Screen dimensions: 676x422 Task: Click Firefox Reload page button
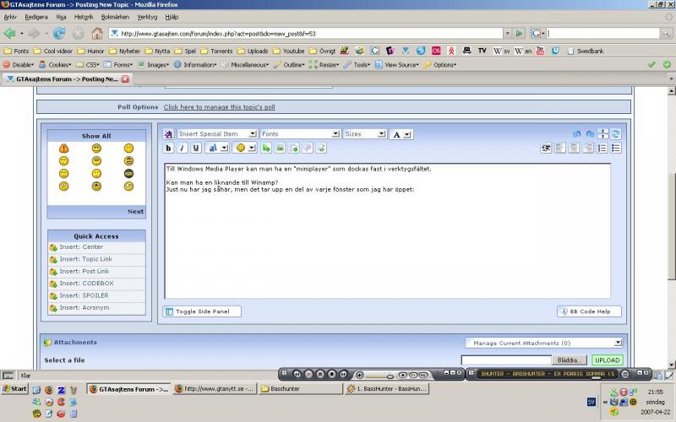[x=59, y=33]
